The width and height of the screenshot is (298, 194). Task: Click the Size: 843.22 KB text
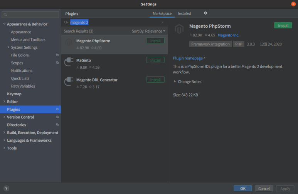tap(185, 95)
